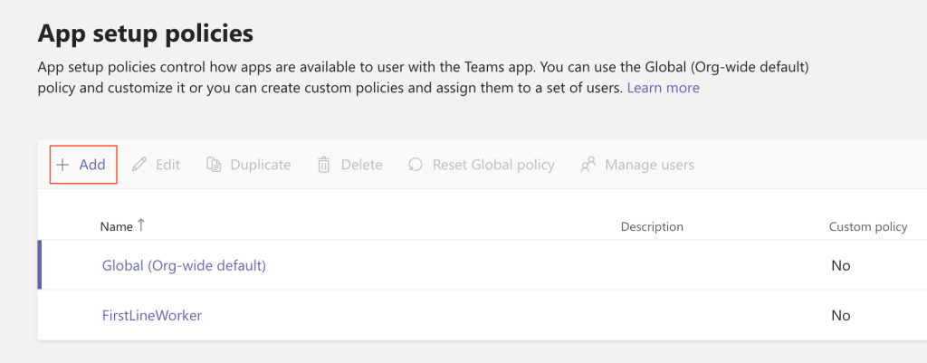Select the Reset Global policy text
The height and width of the screenshot is (363, 927).
(493, 165)
